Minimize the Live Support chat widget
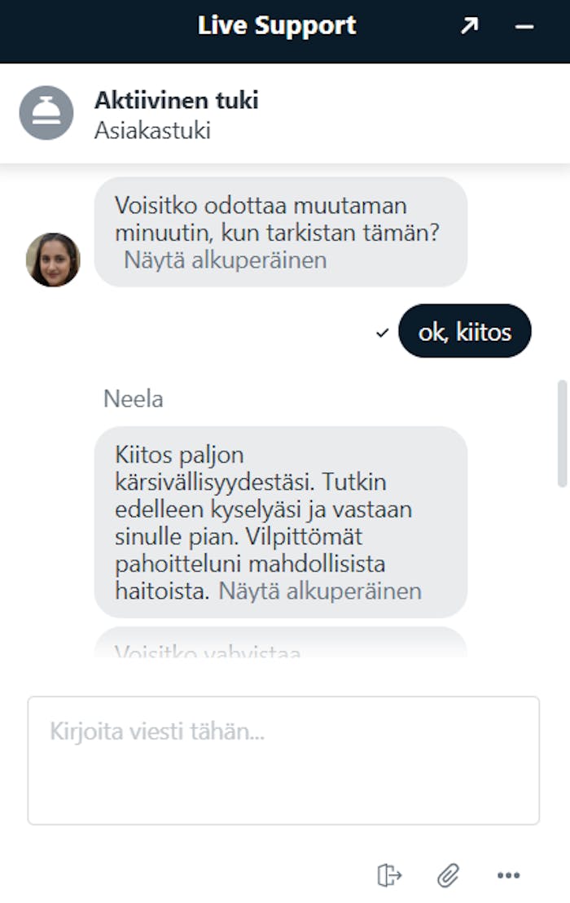This screenshot has height=903, width=570. click(x=524, y=26)
